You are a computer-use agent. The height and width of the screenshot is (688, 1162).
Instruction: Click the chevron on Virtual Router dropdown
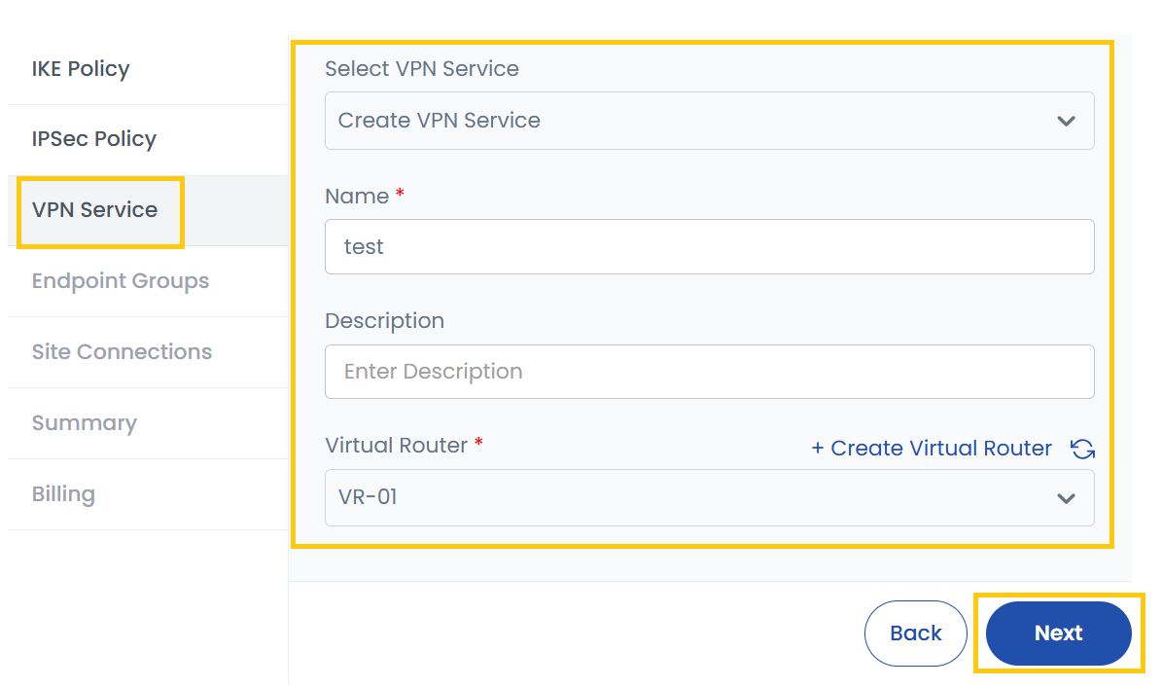pyautogui.click(x=1067, y=497)
